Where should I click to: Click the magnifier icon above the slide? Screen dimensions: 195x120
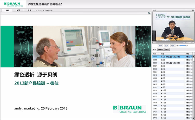click(x=149, y=13)
